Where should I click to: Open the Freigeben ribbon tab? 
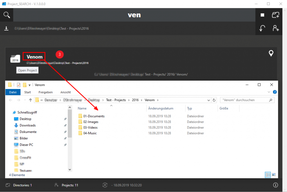45,92
